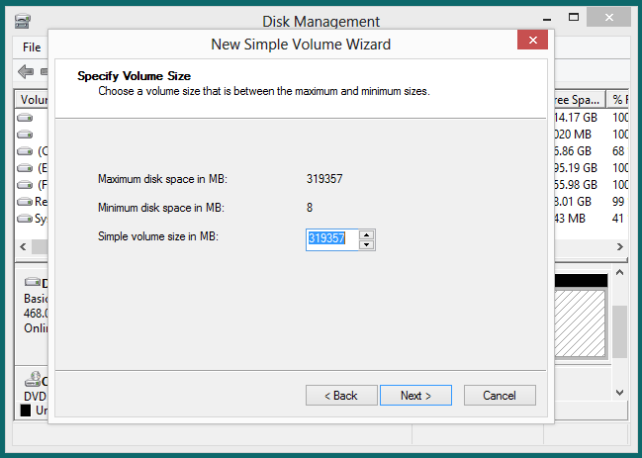Image resolution: width=642 pixels, height=458 pixels.
Task: Click the Basic disk icon in lower pane
Action: click(x=32, y=283)
